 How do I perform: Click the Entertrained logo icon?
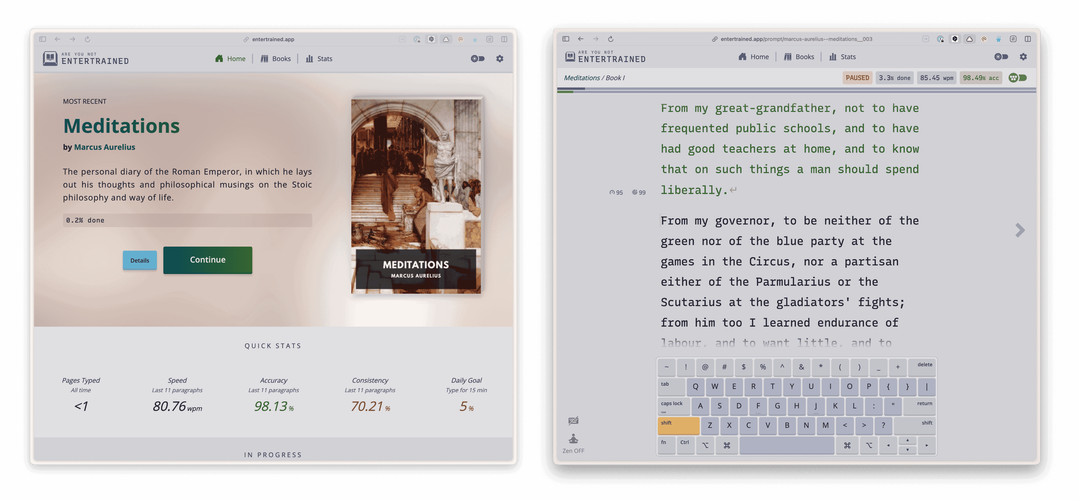click(x=50, y=58)
